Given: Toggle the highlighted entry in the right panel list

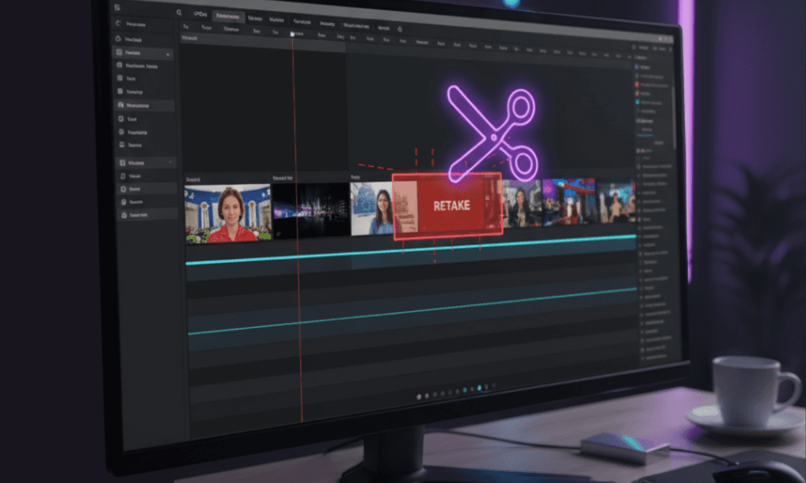Looking at the screenshot, I should [645, 135].
